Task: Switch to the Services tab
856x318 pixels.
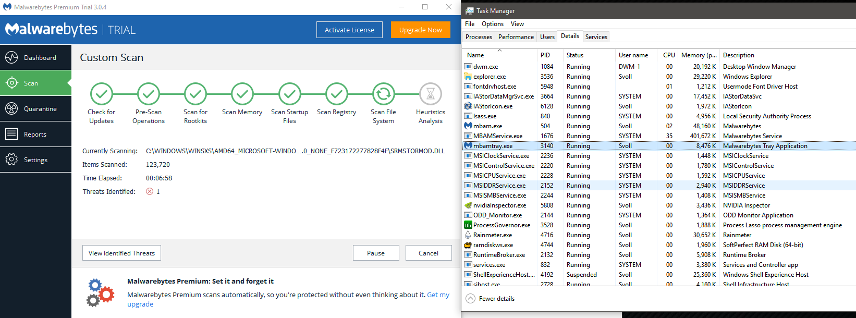Action: 596,37
